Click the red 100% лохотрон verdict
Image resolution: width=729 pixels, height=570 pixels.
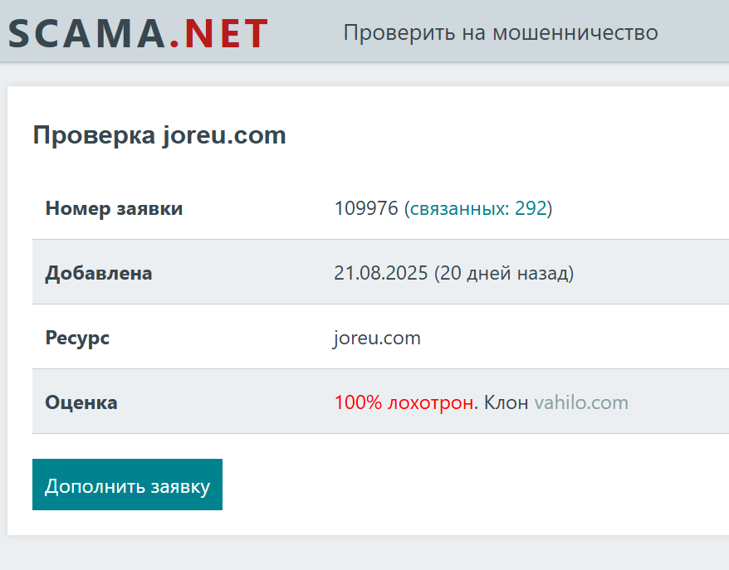[x=404, y=402]
